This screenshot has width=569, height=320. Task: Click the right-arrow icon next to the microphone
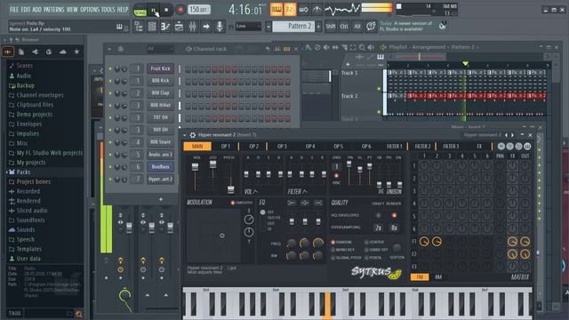206,27
